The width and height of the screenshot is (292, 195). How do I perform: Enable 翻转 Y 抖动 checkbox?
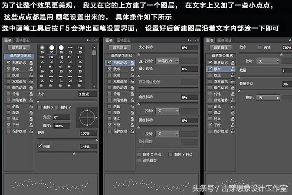tap(171, 154)
